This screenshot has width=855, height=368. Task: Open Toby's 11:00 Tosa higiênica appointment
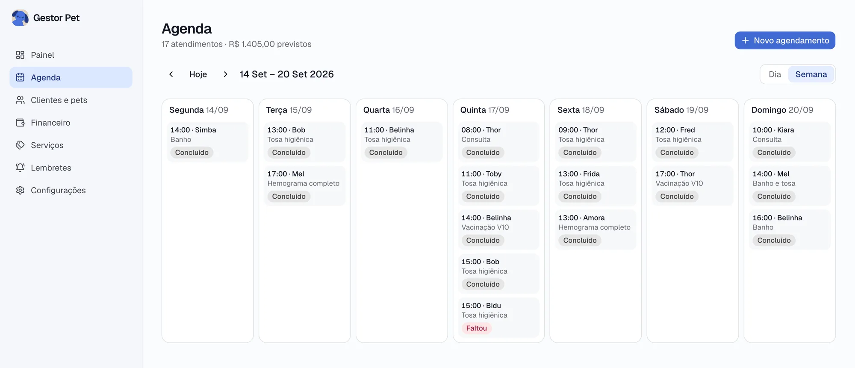pyautogui.click(x=498, y=186)
